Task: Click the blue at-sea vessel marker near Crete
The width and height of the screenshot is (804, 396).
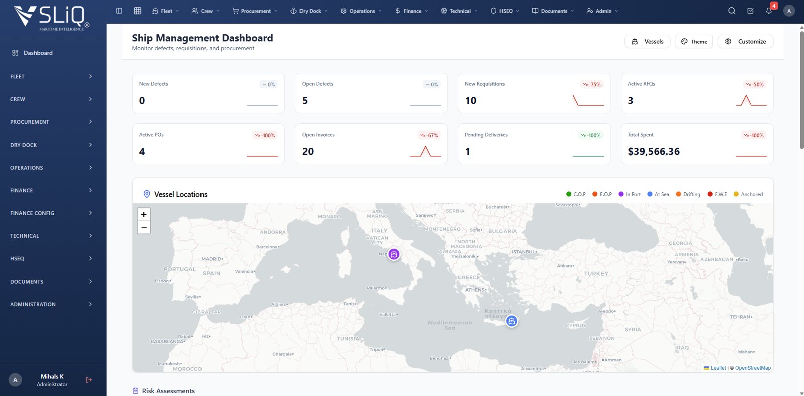Action: coord(512,321)
